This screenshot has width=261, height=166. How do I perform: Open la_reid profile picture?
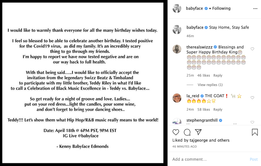click(177, 98)
